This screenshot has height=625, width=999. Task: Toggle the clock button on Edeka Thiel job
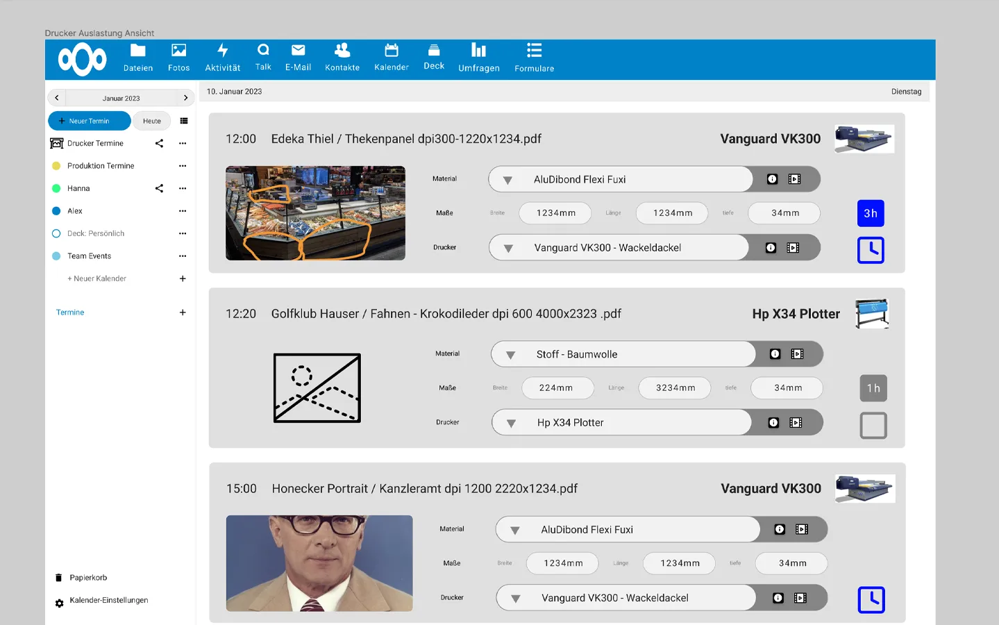pos(871,250)
